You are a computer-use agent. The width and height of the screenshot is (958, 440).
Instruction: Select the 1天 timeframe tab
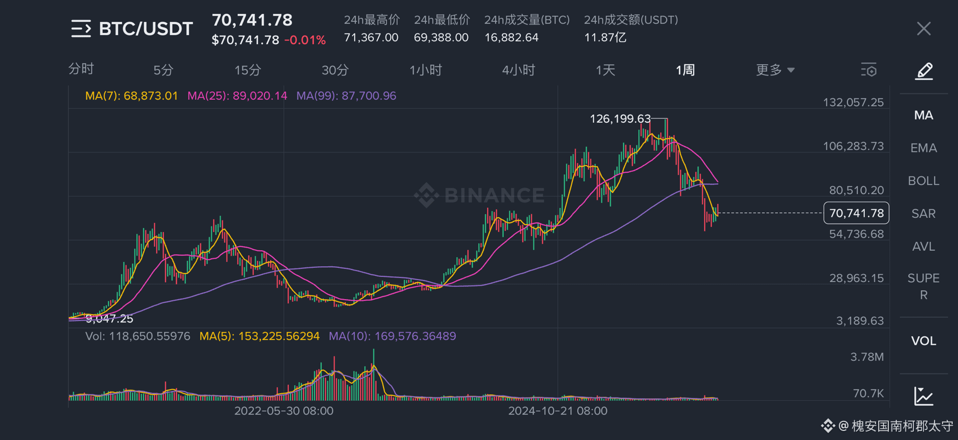point(605,70)
